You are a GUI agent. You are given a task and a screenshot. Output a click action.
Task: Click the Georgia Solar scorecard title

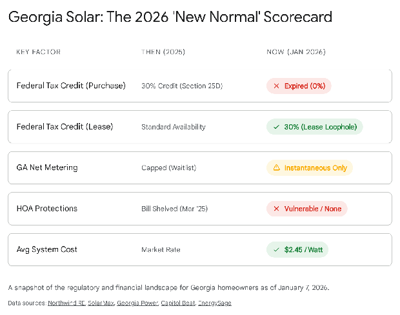[170, 17]
